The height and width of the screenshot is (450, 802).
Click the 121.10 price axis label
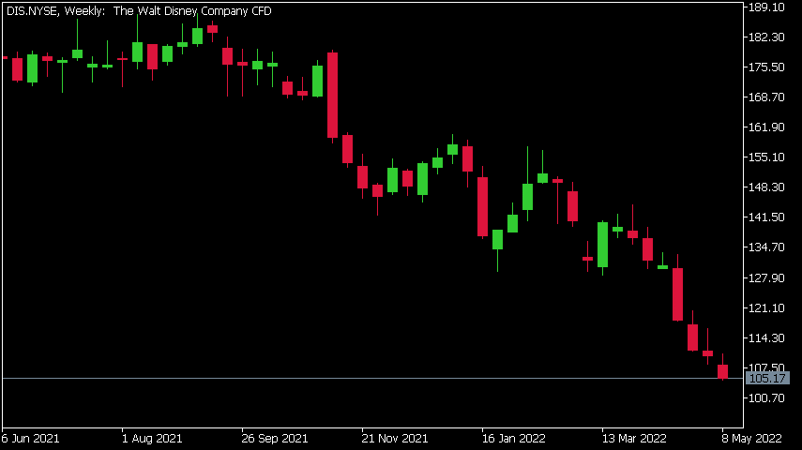click(x=766, y=307)
